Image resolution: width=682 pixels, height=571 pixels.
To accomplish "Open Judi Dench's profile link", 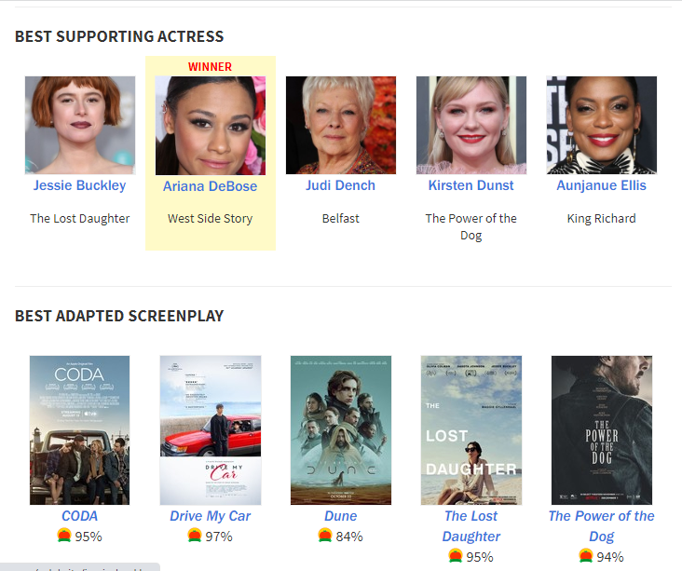I will pyautogui.click(x=341, y=185).
